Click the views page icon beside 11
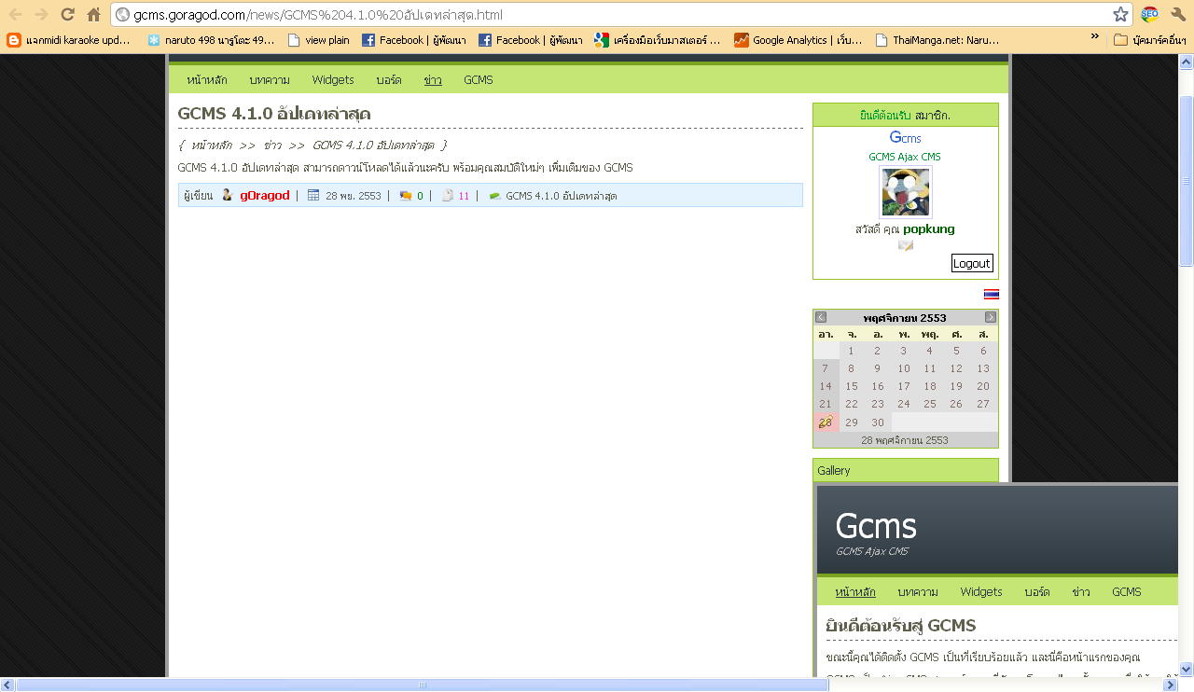 point(448,196)
